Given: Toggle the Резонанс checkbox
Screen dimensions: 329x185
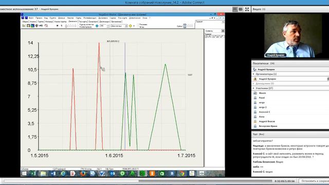Looking at the screenshot, I should pos(138,25).
